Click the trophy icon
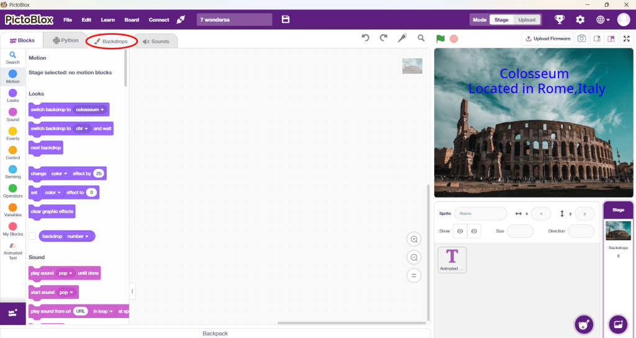636x338 pixels. (x=560, y=19)
